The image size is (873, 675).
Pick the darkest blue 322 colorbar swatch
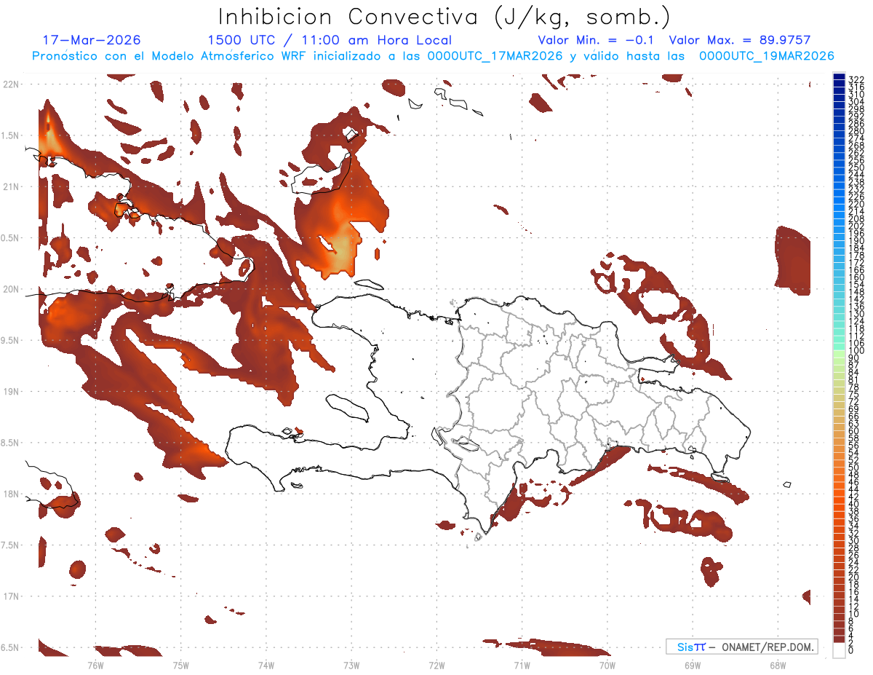[839, 76]
